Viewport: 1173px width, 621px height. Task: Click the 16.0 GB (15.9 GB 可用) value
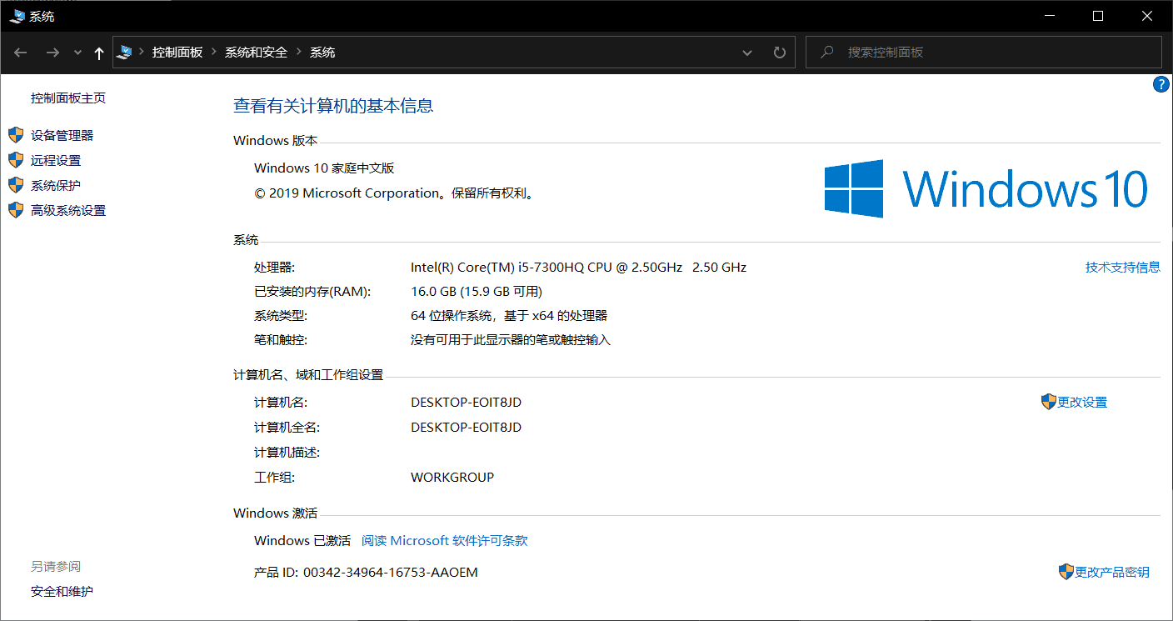click(477, 292)
